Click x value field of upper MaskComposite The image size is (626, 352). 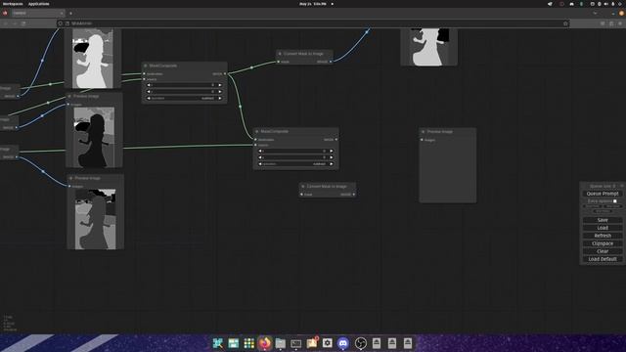coord(184,85)
